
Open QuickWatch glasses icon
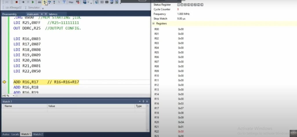(39, 2)
